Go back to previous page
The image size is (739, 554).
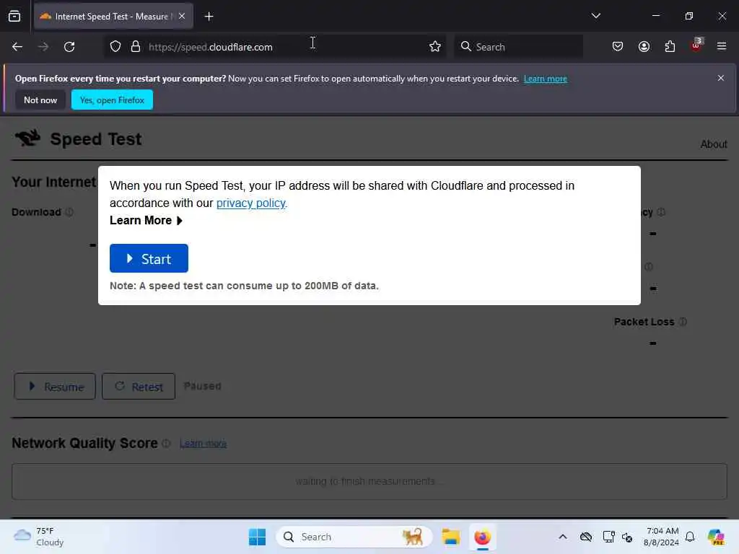[17, 47]
